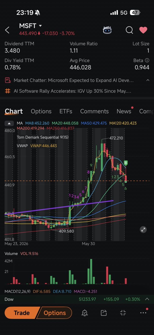This screenshot has width=154, height=335.
Task: Tap the search magnifier icon
Action: click(129, 30)
